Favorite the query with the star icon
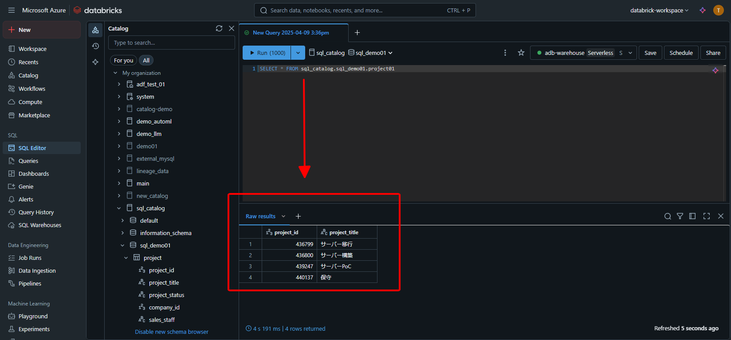Image resolution: width=731 pixels, height=340 pixels. 521,53
